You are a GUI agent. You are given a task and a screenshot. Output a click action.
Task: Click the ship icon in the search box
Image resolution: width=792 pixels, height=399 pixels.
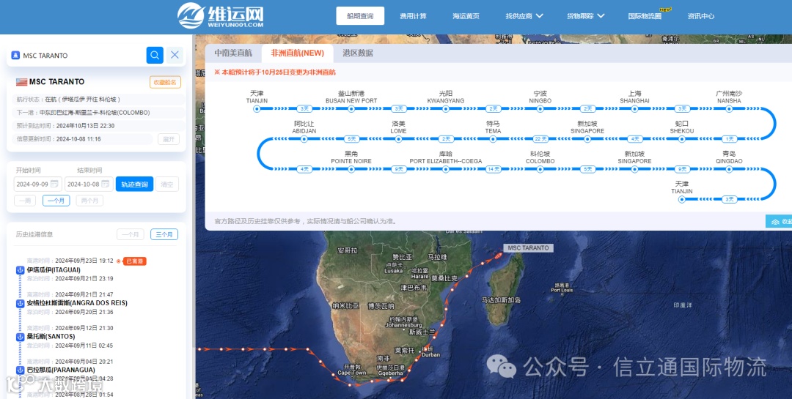coord(15,56)
